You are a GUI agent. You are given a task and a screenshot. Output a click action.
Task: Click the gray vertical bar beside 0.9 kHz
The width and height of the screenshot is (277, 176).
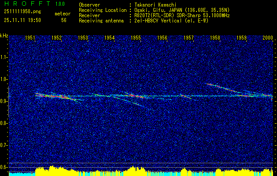click(x=8, y=102)
